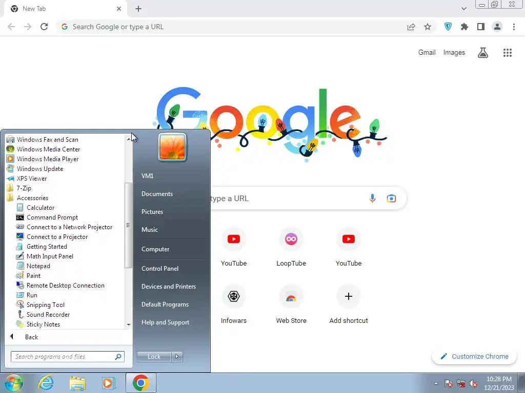This screenshot has height=393, width=525.
Task: Open the Web Store shortcut
Action: tap(291, 304)
